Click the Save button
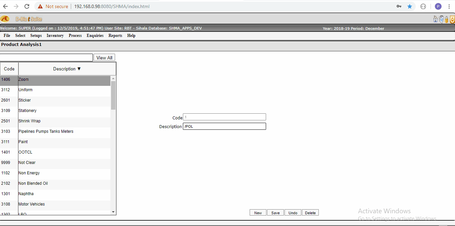Image resolution: width=455 pixels, height=226 pixels. [x=275, y=213]
